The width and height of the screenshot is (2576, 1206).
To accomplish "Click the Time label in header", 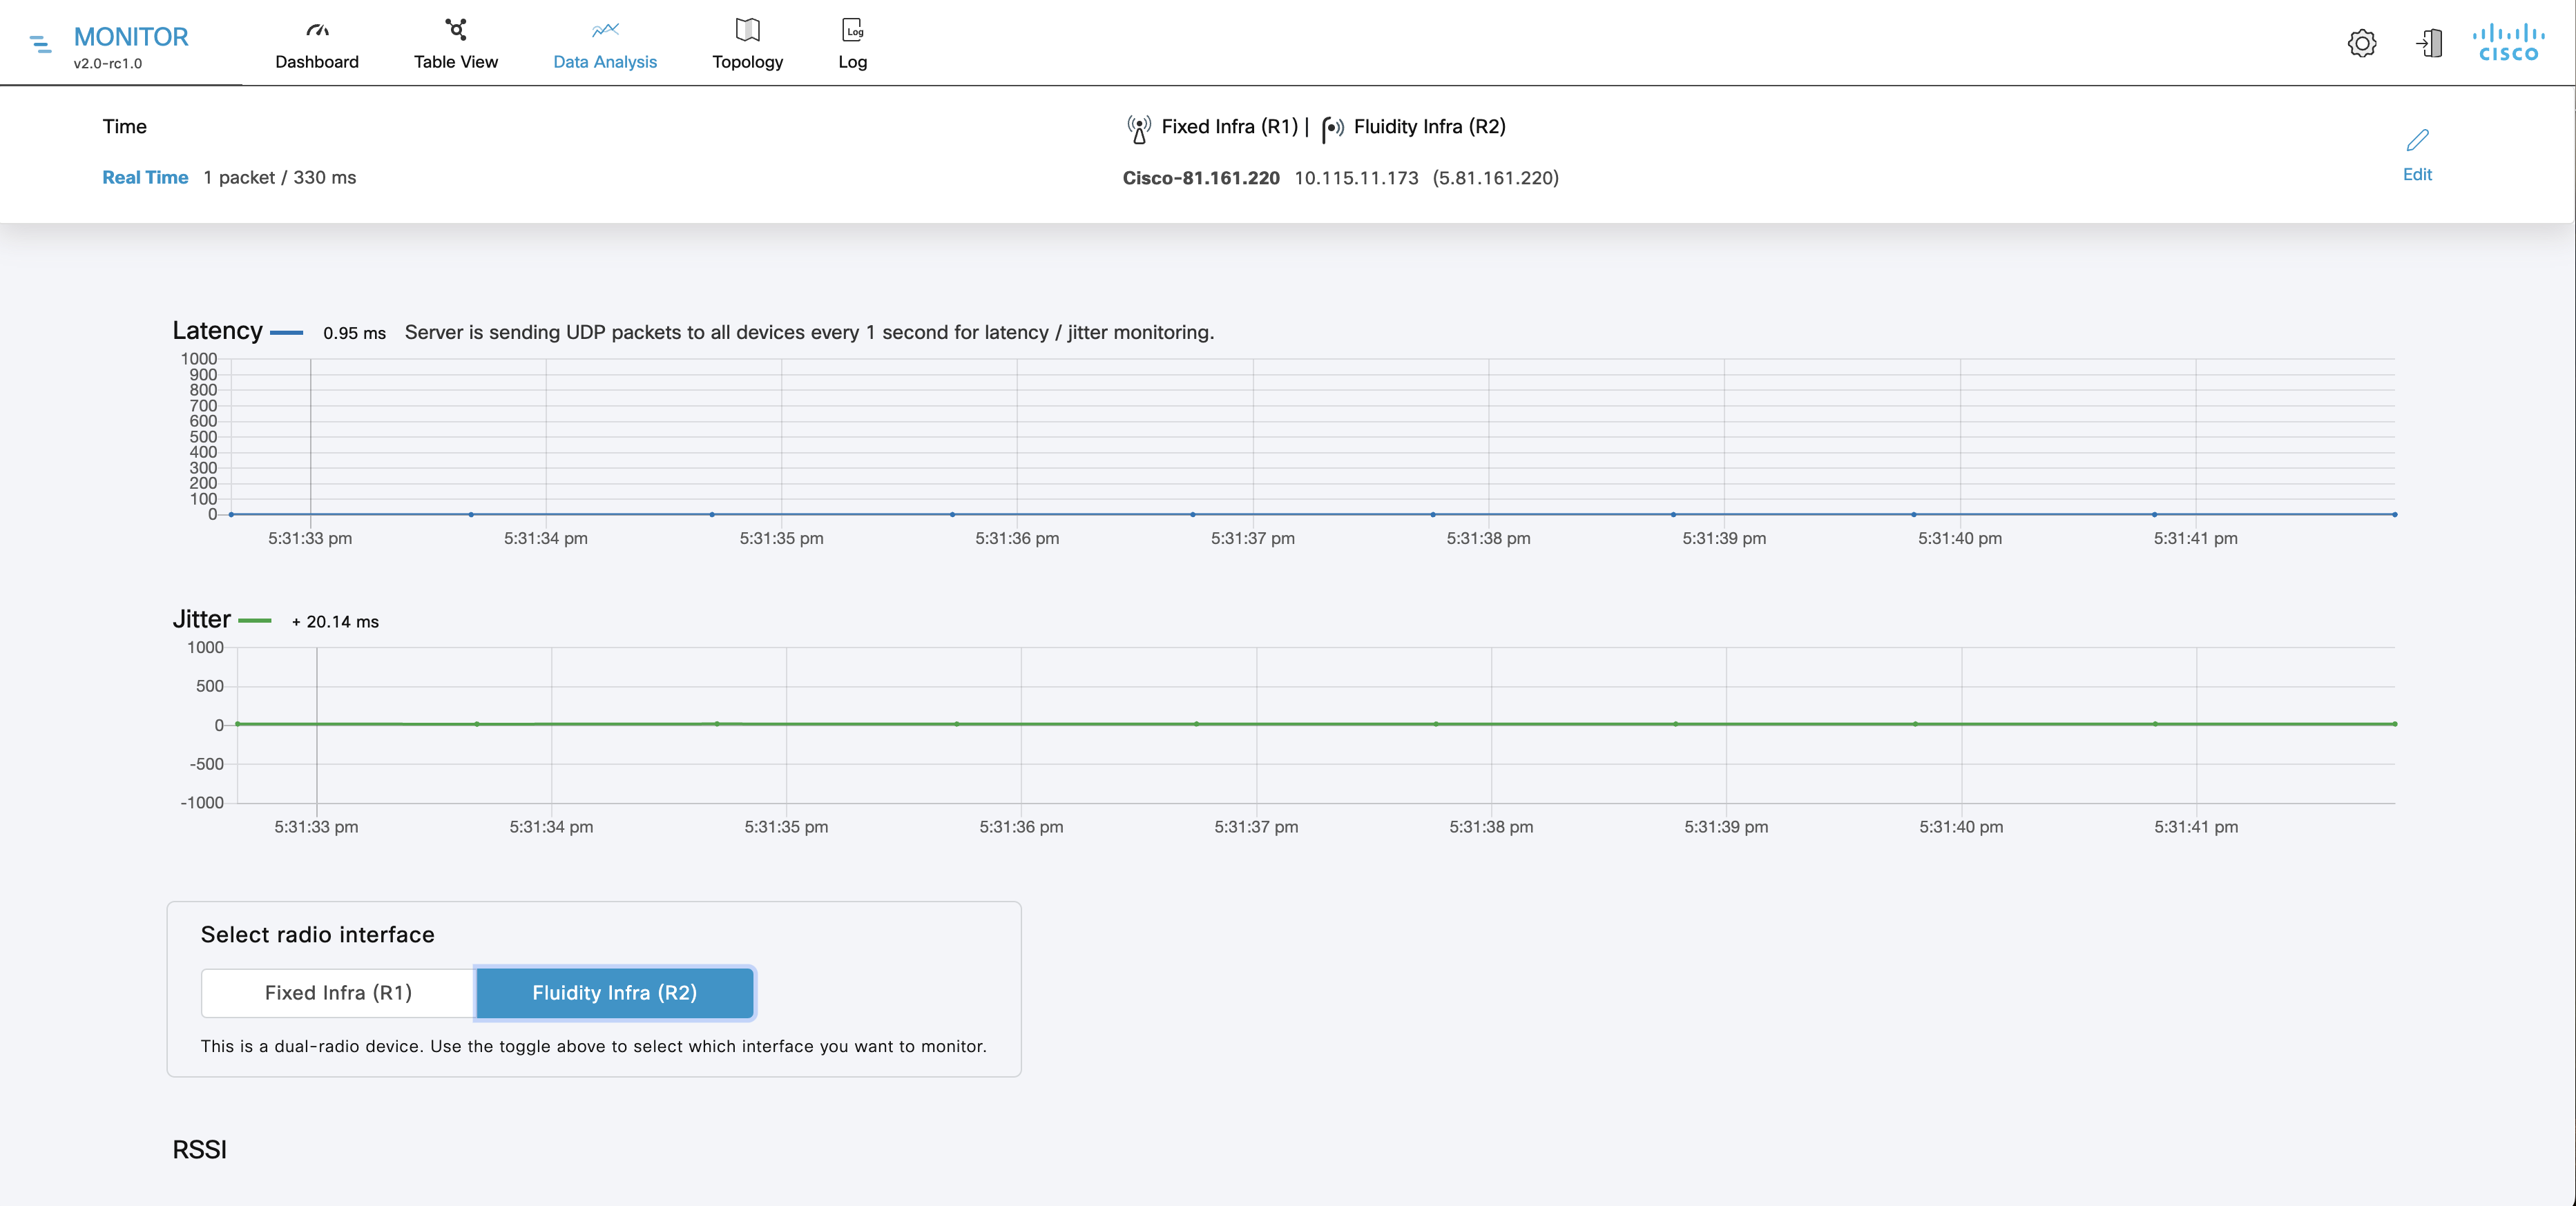I will click(x=124, y=126).
